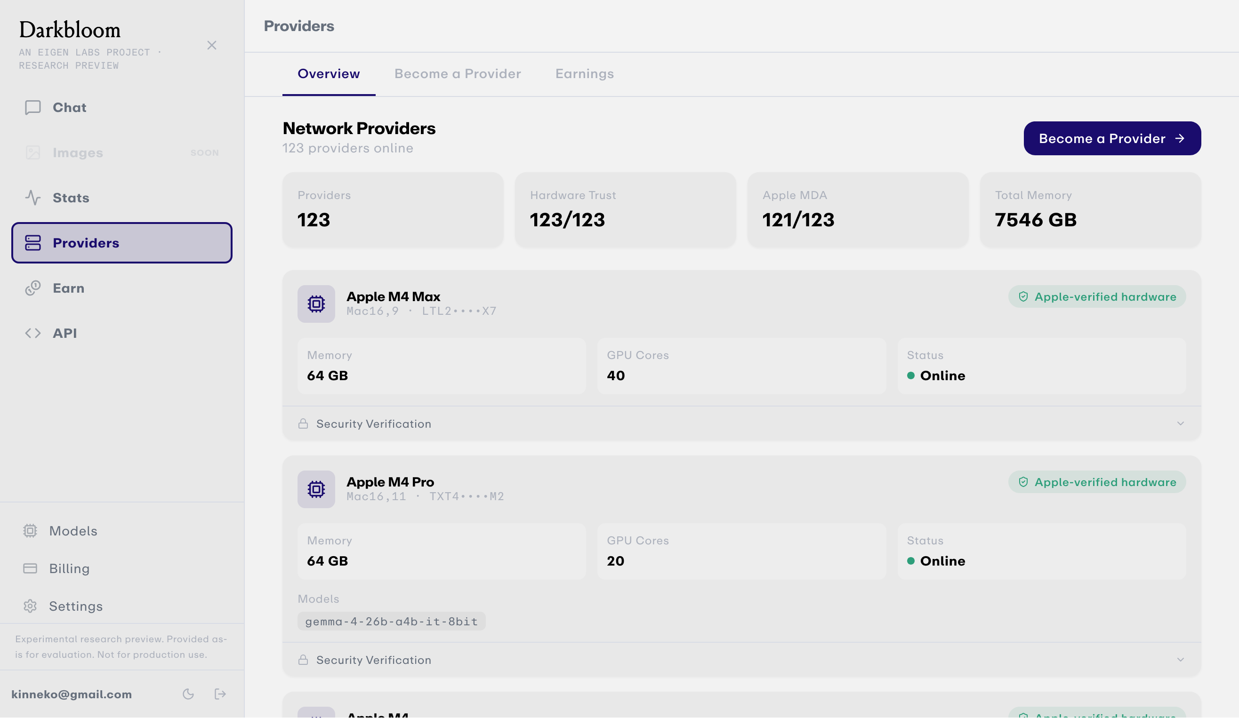Click the Experimental research preview disclaimer text
This screenshot has height=718, width=1239.
coord(121,647)
